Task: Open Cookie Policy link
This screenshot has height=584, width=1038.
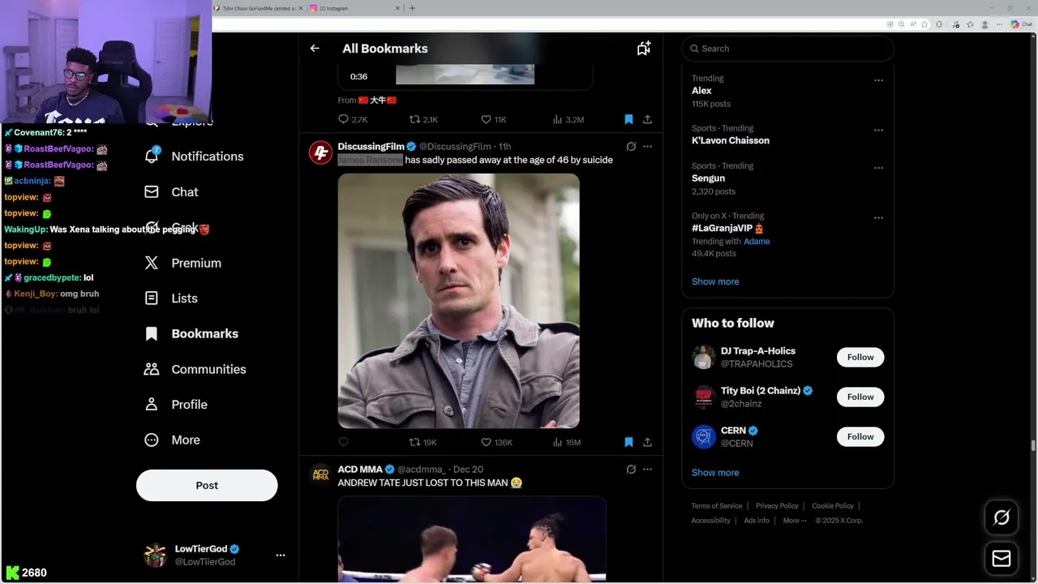Action: pyautogui.click(x=833, y=506)
